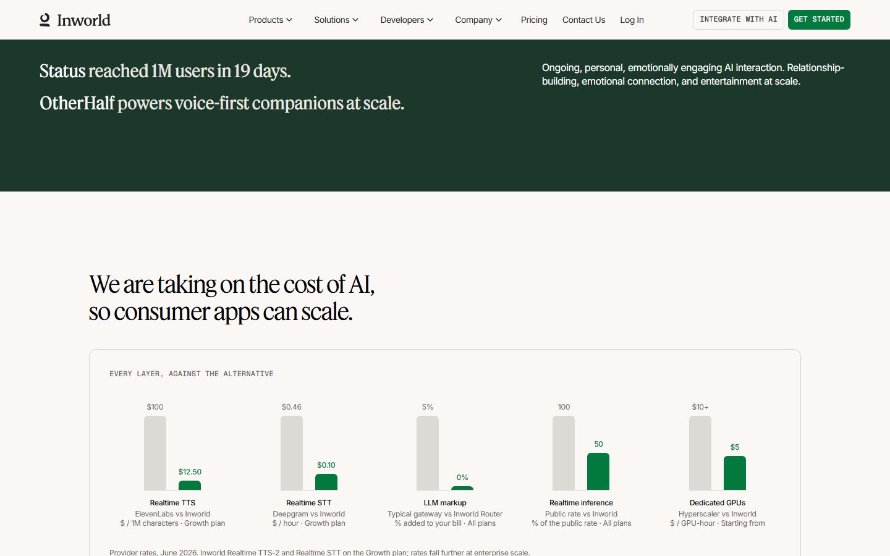Click "% of the public rate · All plans" text

[581, 523]
